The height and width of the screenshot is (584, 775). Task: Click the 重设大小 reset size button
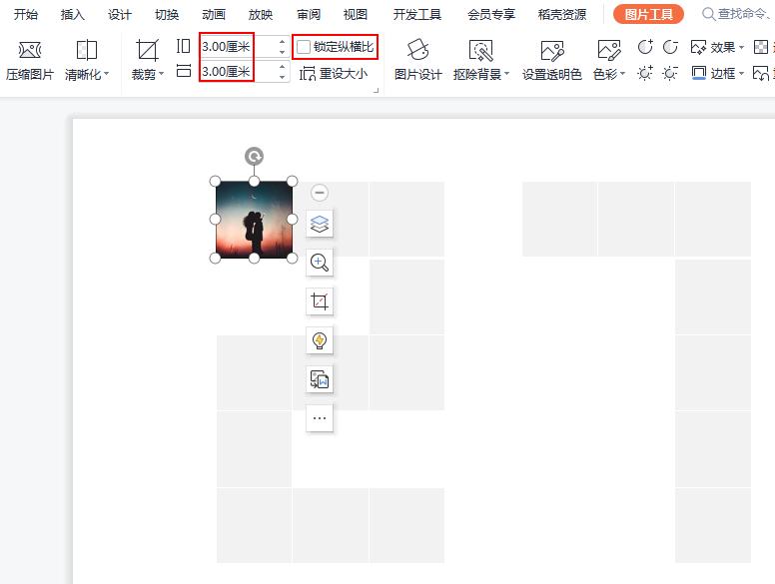click(x=334, y=74)
